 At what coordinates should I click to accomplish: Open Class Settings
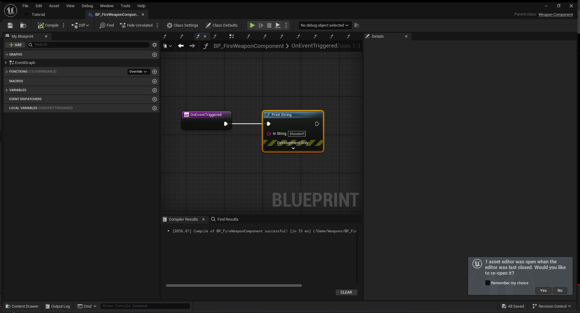182,25
